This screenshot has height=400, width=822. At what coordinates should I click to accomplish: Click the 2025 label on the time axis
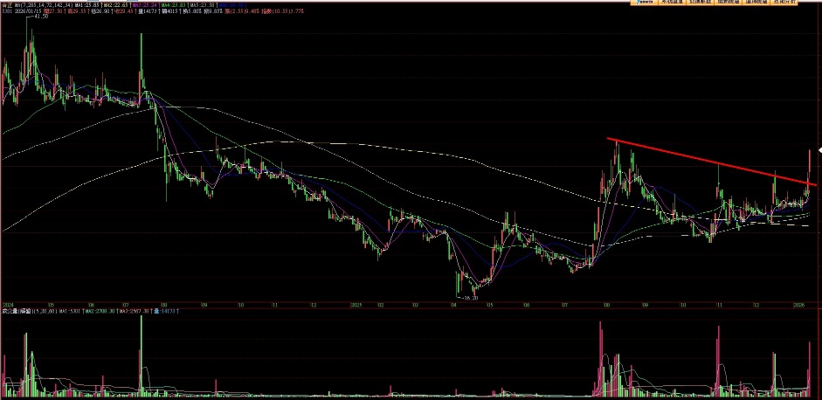(356, 304)
